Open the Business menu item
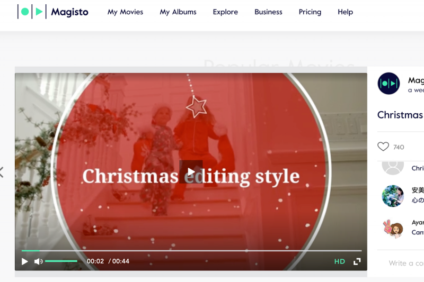The width and height of the screenshot is (424, 282). tap(268, 12)
